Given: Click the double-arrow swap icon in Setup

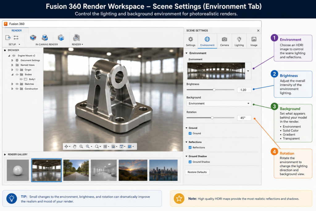Looking at the screenshot, I should (16, 37).
